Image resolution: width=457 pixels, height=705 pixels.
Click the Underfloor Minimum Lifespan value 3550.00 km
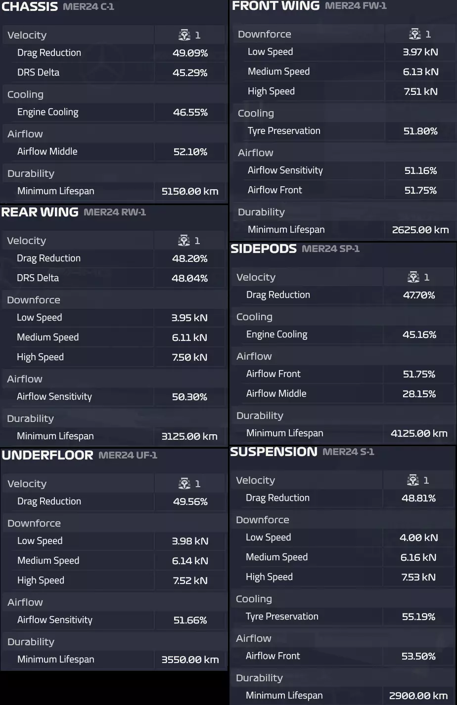190,660
